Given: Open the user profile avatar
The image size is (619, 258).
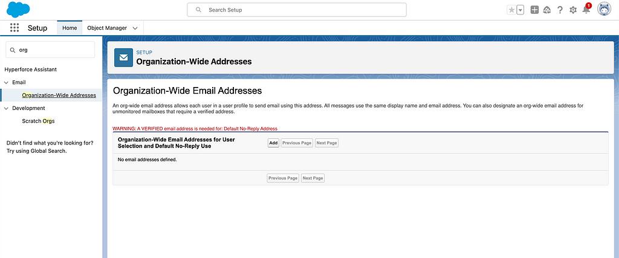Looking at the screenshot, I should click(603, 10).
